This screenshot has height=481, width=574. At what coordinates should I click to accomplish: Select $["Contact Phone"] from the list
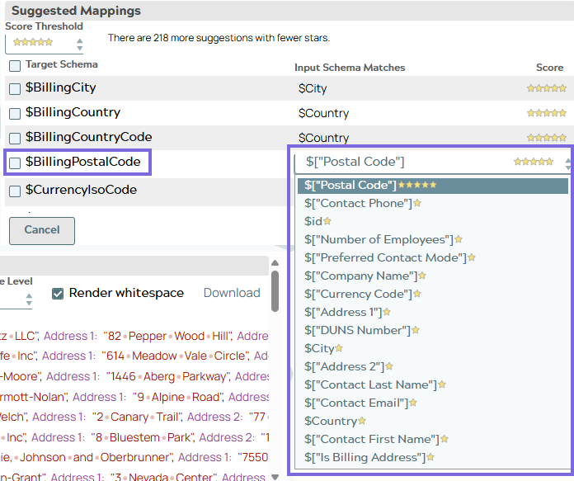click(x=358, y=204)
